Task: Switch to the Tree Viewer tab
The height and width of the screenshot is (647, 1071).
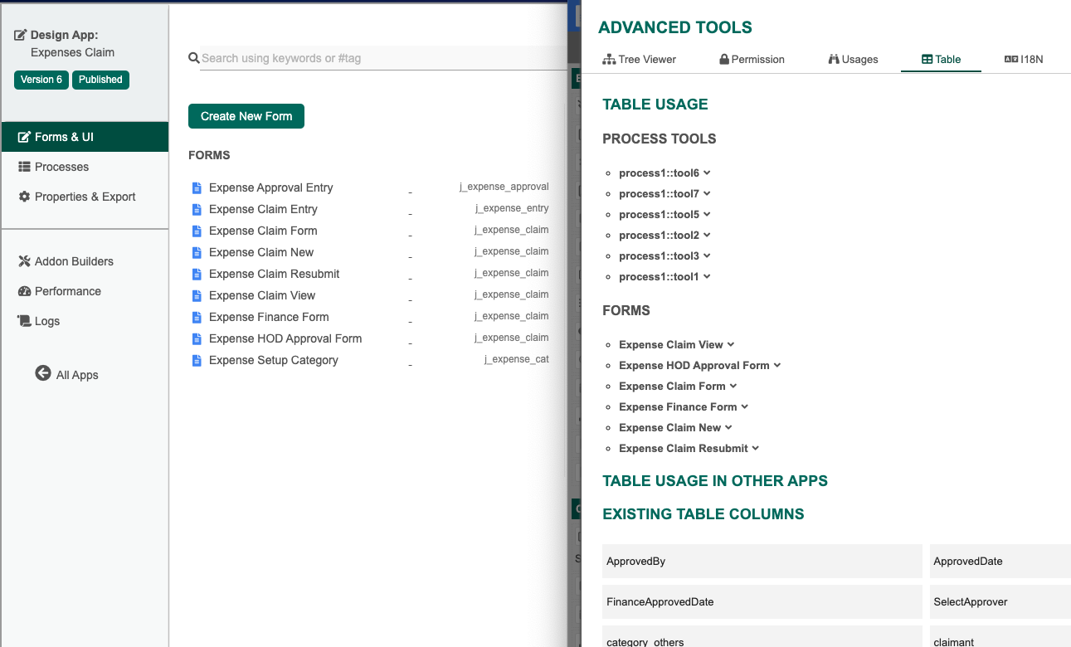Action: [639, 60]
